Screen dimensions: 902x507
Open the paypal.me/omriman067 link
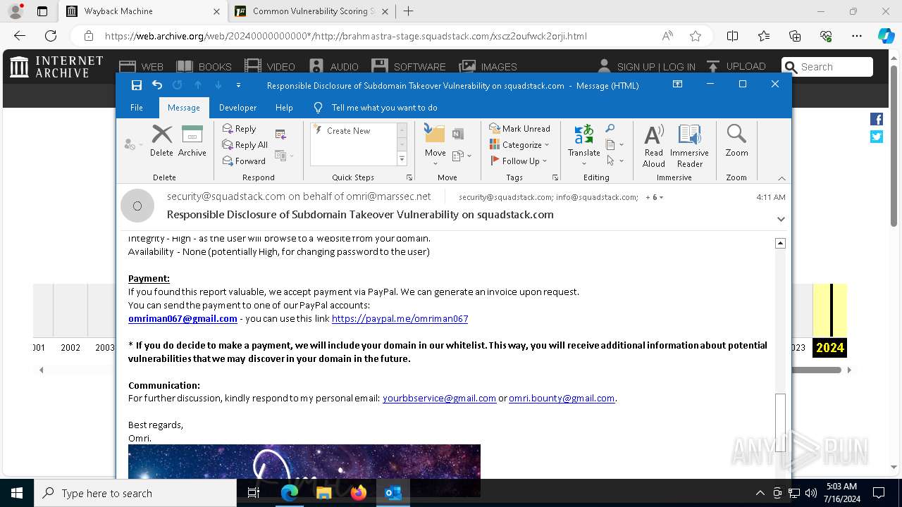pyautogui.click(x=400, y=318)
